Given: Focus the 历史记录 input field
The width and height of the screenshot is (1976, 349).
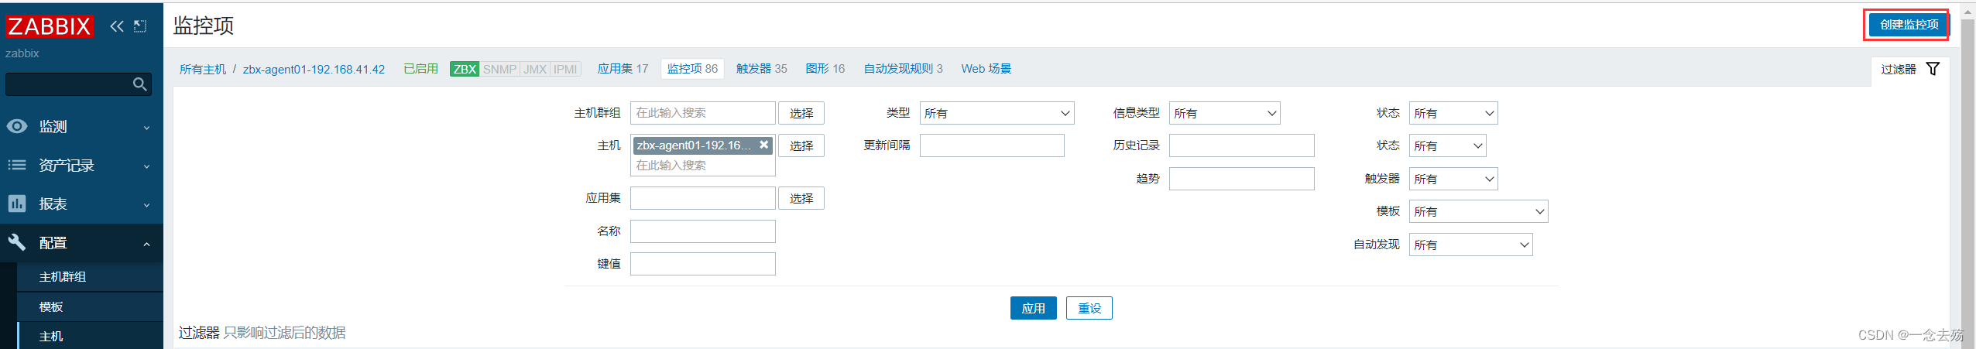Looking at the screenshot, I should click(1241, 145).
